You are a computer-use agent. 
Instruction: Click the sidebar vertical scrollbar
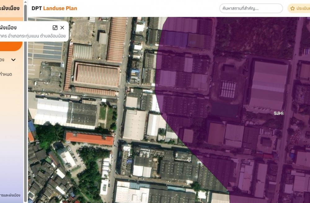(25, 93)
